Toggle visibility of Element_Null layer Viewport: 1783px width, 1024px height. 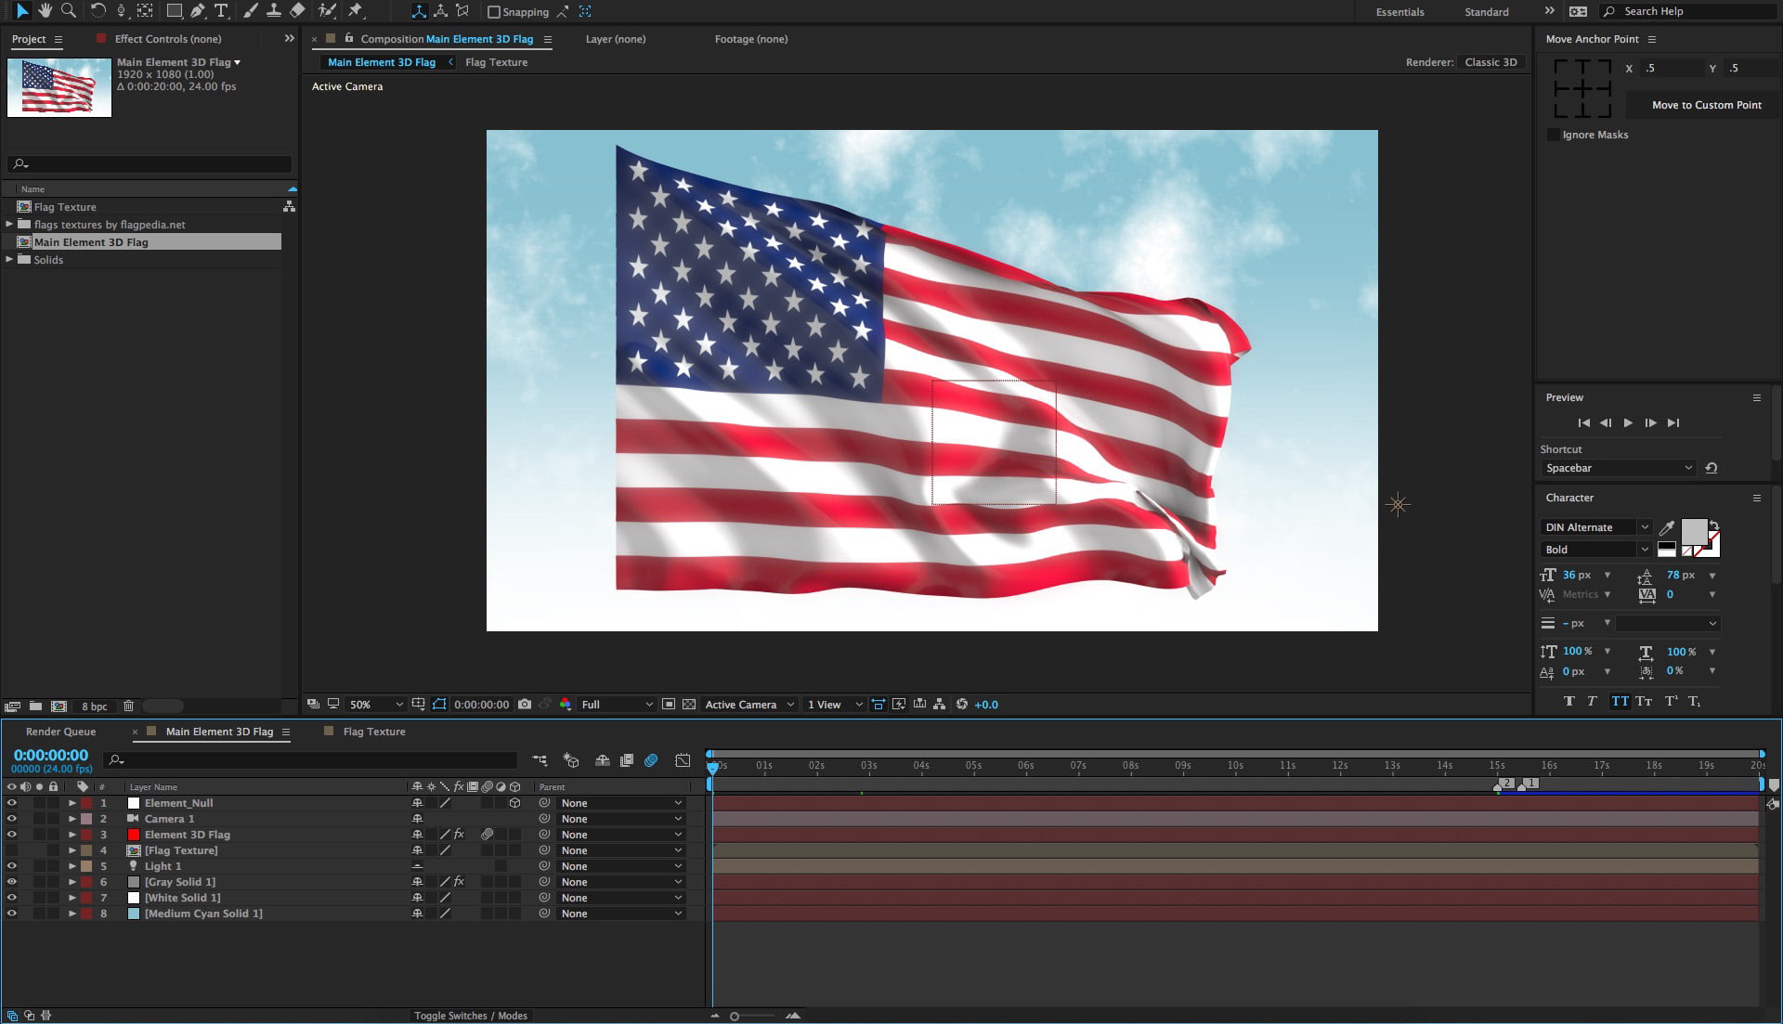click(11, 802)
